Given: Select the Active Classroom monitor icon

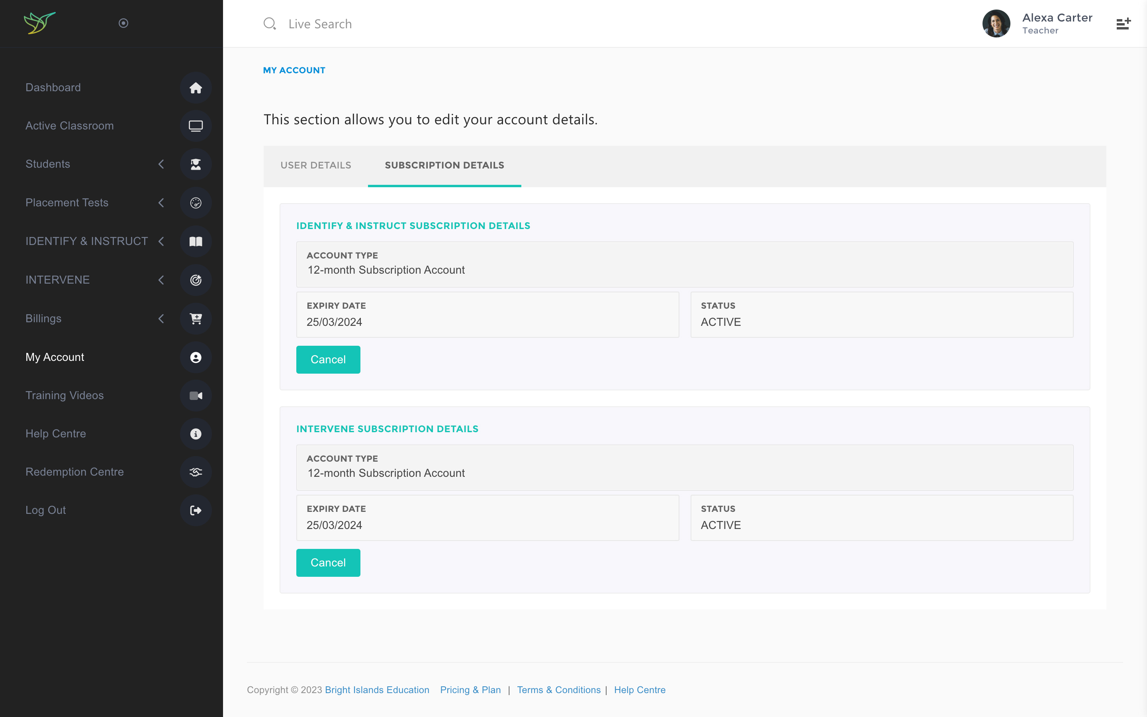Looking at the screenshot, I should point(196,125).
